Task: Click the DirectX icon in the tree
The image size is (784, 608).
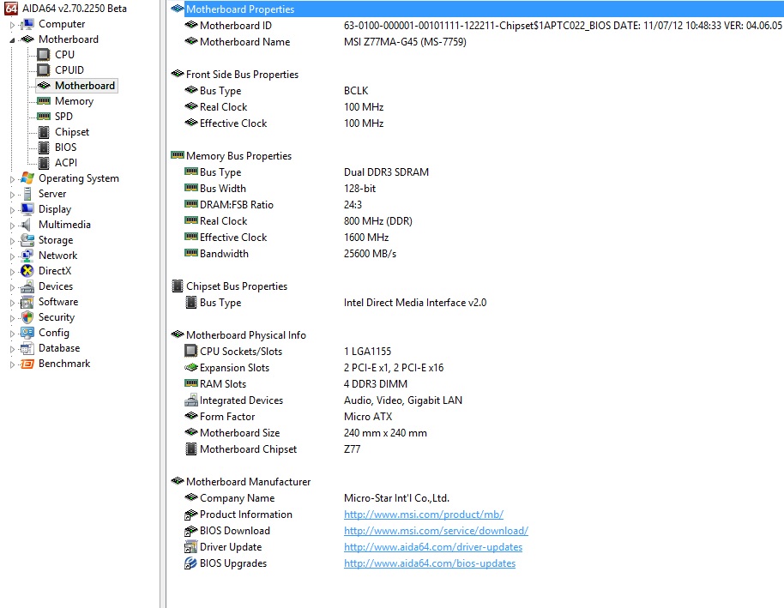Action: [x=27, y=271]
